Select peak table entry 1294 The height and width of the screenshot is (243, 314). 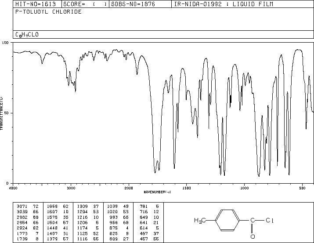[82, 212]
